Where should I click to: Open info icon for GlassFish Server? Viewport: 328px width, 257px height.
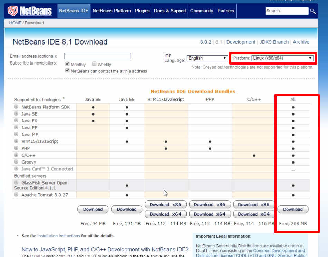tap(16, 182)
